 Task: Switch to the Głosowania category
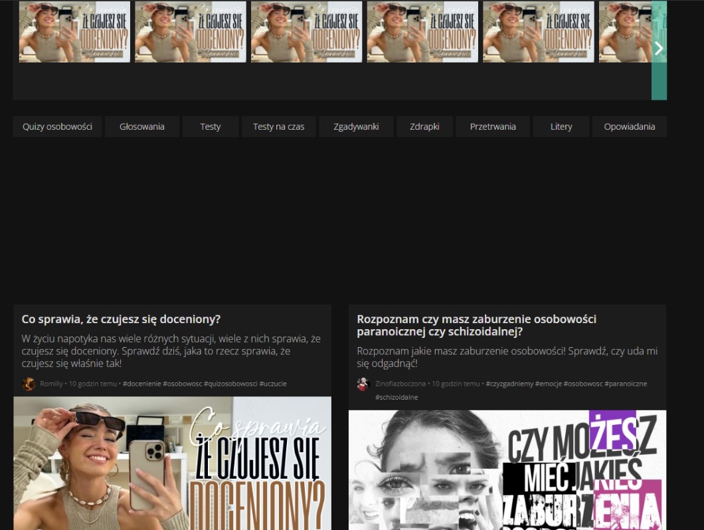142,126
